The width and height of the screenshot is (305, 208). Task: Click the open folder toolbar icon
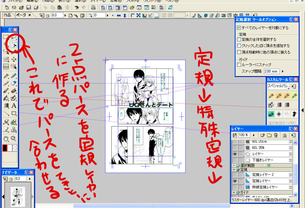tap(21, 7)
